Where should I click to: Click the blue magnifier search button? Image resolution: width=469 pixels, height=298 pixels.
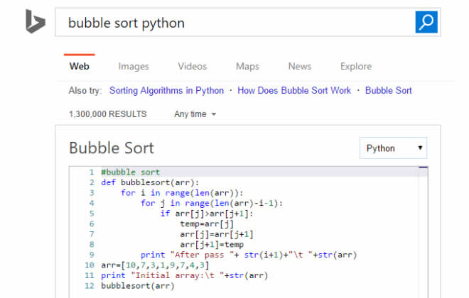(426, 22)
